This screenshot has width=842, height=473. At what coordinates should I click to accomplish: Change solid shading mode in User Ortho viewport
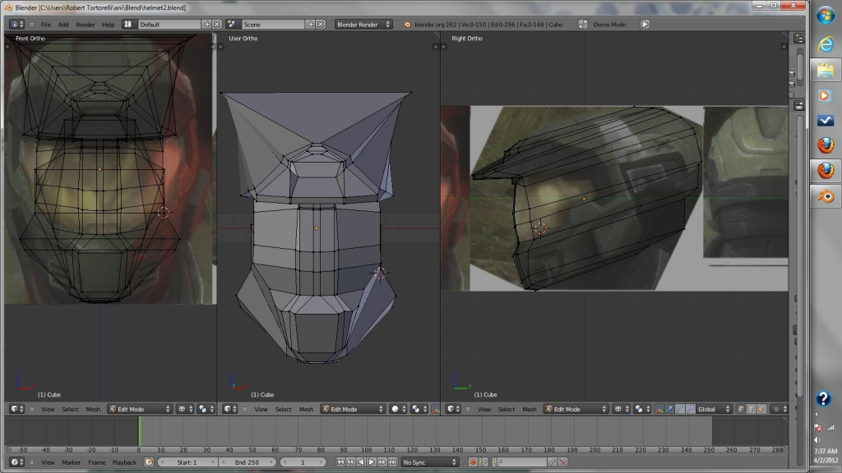click(x=398, y=409)
